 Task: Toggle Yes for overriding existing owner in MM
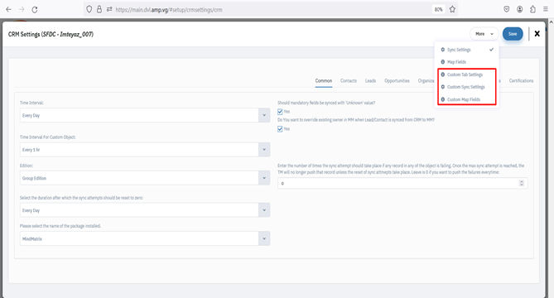[x=280, y=129]
